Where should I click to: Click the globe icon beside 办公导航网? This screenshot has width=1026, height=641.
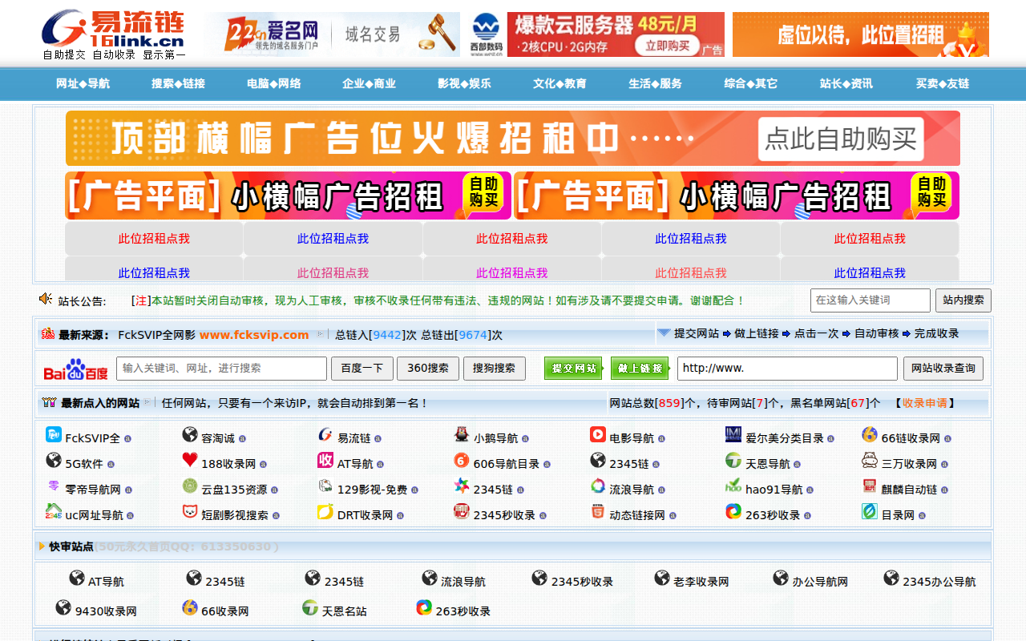coord(782,579)
